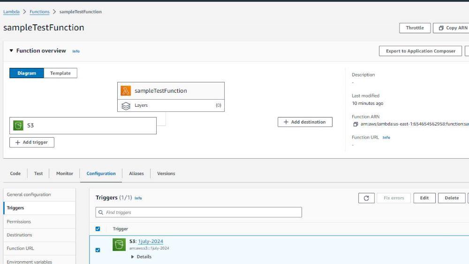The height and width of the screenshot is (264, 469).
Task: Open Info link beside Function overview
Action: click(x=76, y=51)
